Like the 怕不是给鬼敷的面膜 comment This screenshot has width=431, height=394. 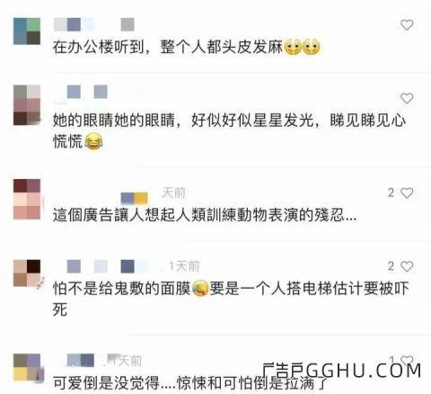pyautogui.click(x=407, y=266)
